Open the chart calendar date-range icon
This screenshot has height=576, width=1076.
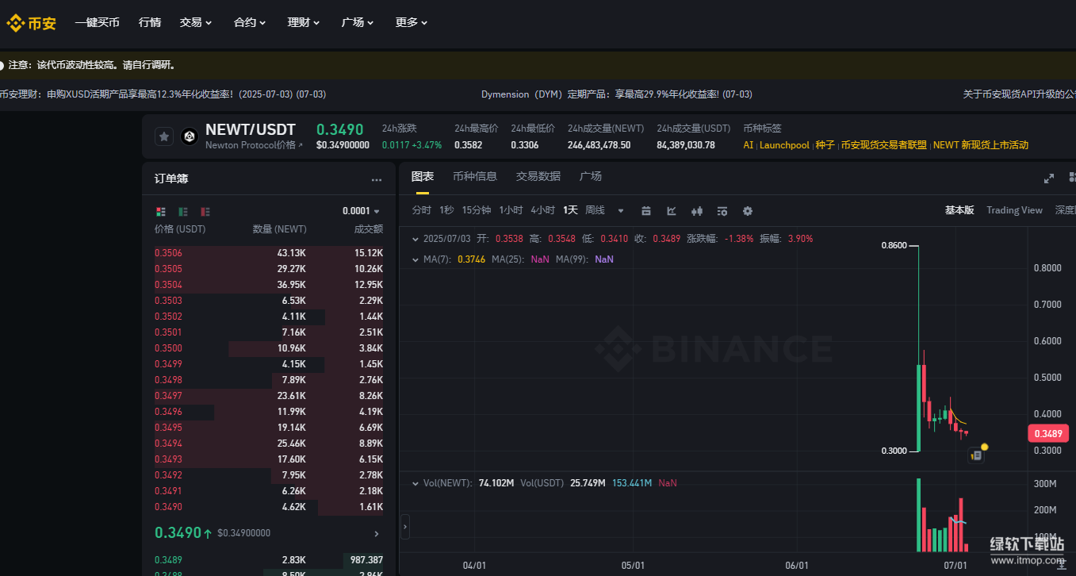tap(646, 211)
